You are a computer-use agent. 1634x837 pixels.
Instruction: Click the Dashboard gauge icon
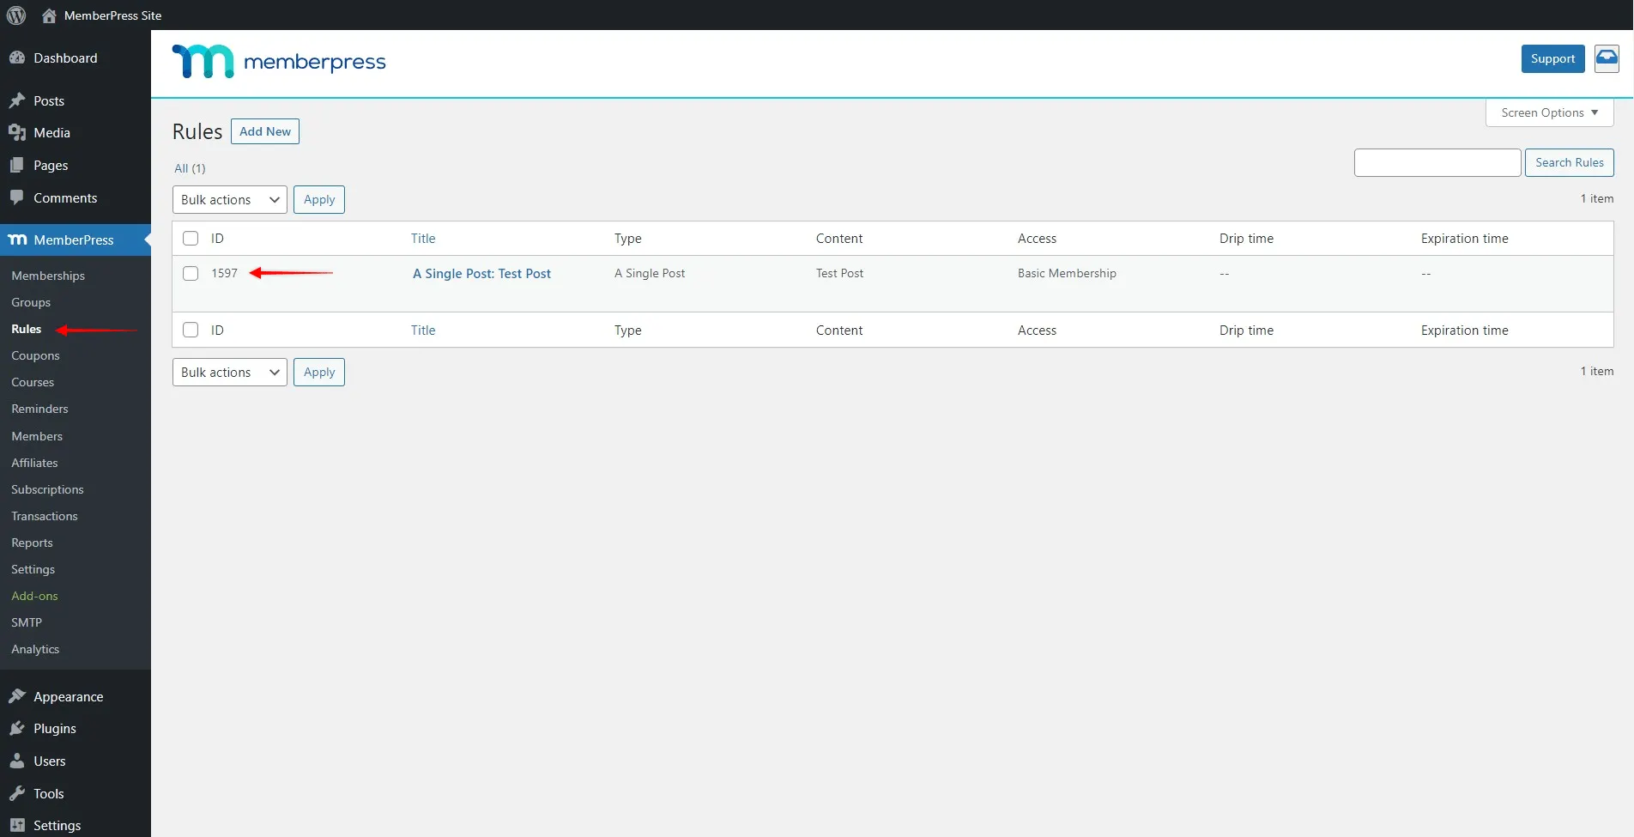pyautogui.click(x=17, y=58)
